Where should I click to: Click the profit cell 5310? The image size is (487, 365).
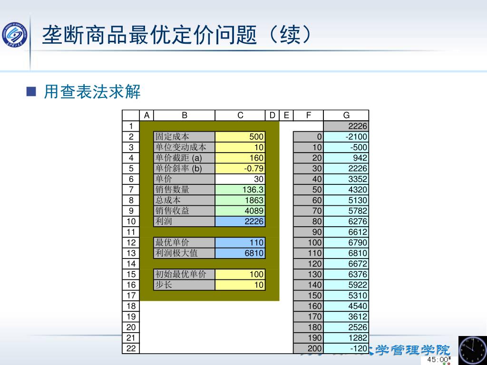coord(346,295)
